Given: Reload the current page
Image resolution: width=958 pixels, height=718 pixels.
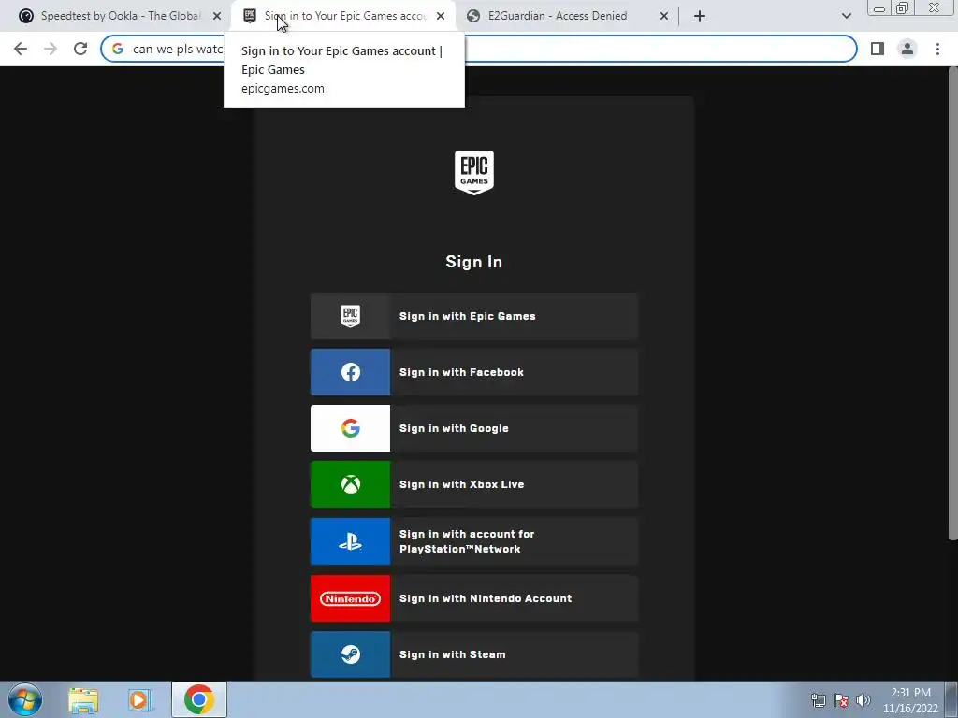Looking at the screenshot, I should pyautogui.click(x=80, y=49).
